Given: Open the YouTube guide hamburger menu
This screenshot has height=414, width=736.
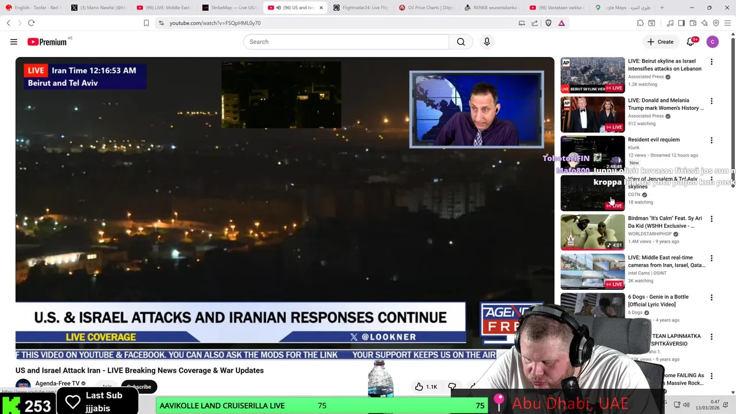Looking at the screenshot, I should (14, 42).
